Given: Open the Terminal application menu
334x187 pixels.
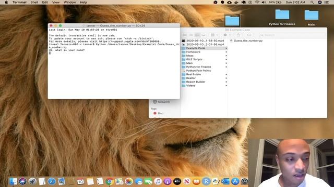Looking at the screenshot, I should [x=19, y=2].
